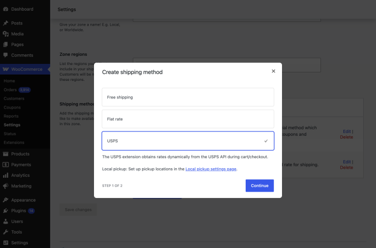Image resolution: width=376 pixels, height=248 pixels.
Task: Click Edit link beside rate for shipping
Action: (x=347, y=162)
